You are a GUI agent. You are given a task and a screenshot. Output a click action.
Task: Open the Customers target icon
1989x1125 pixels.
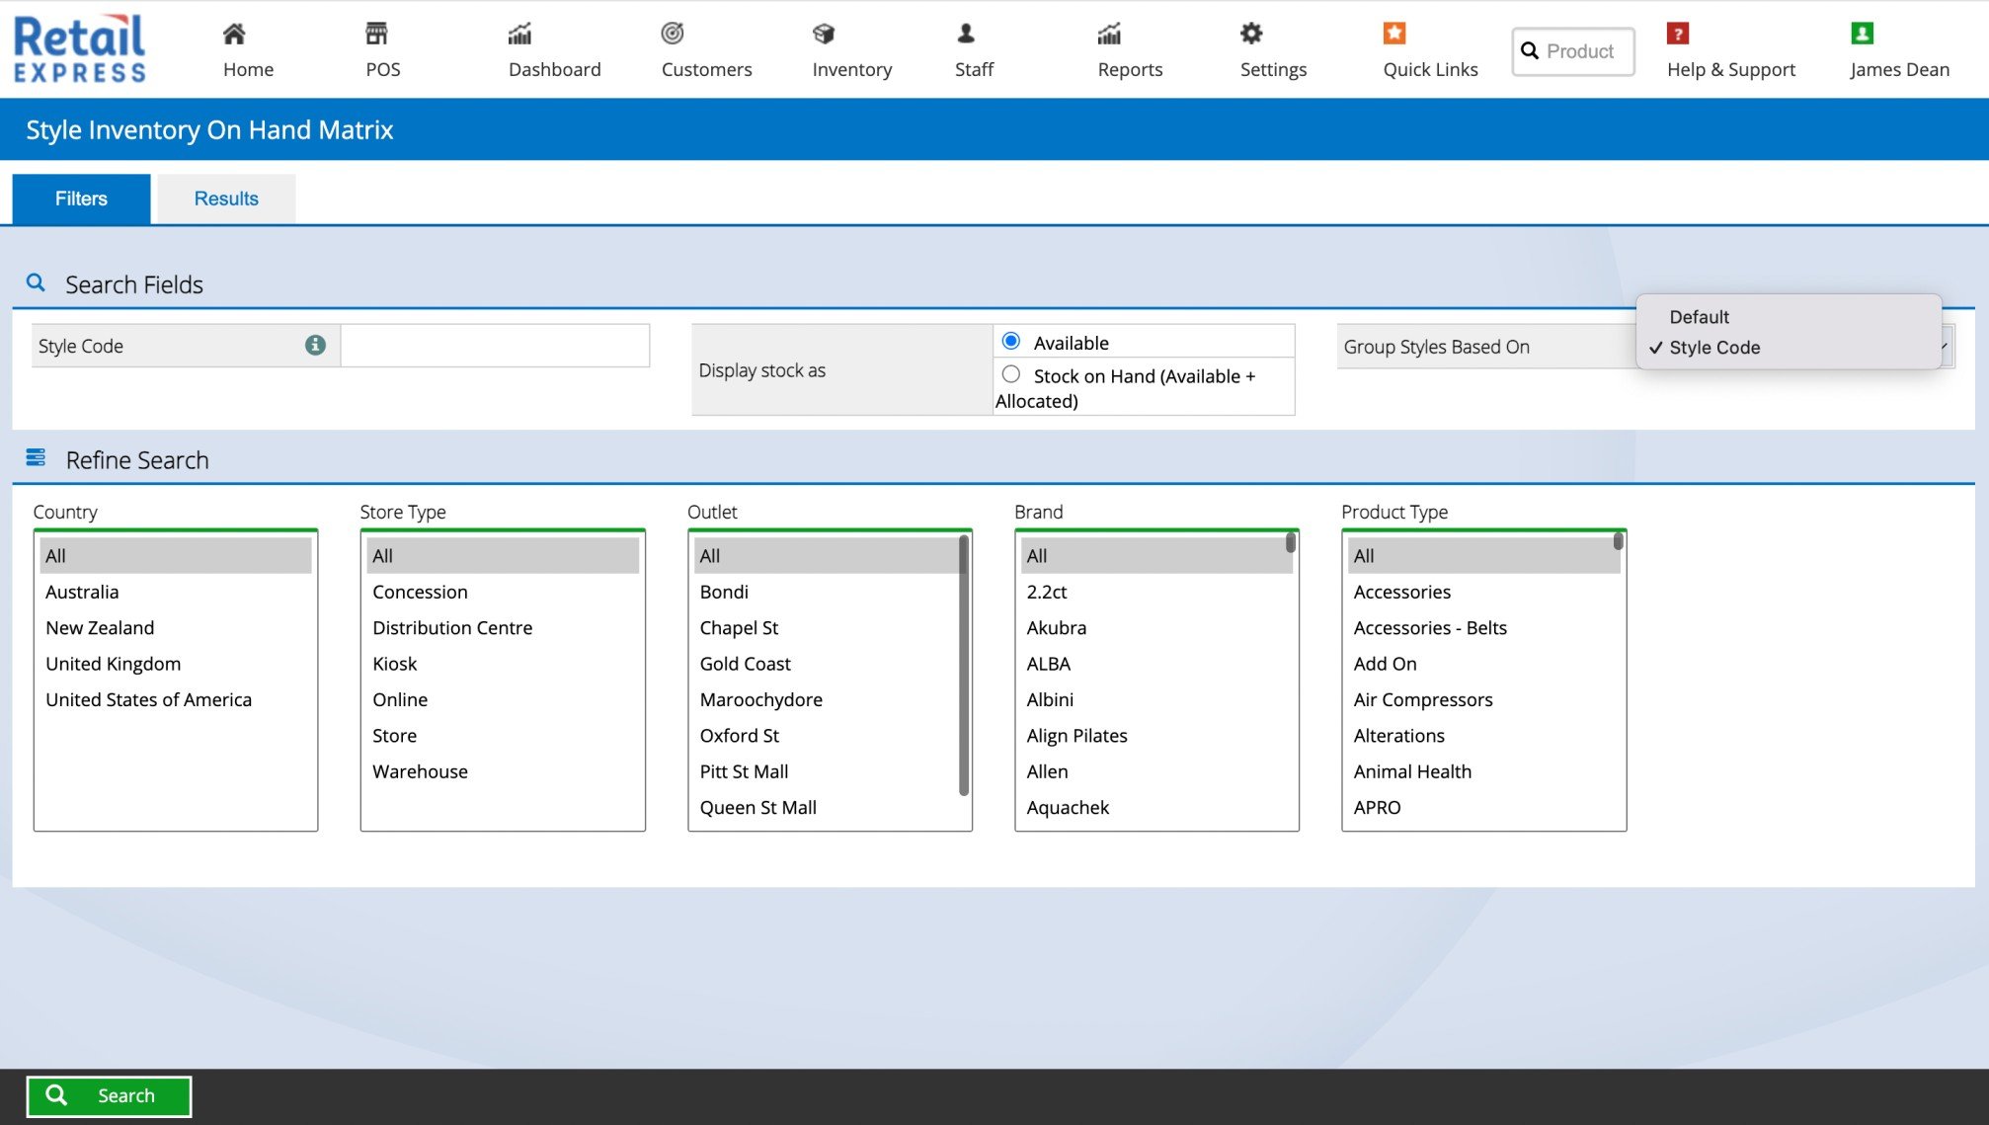click(673, 35)
